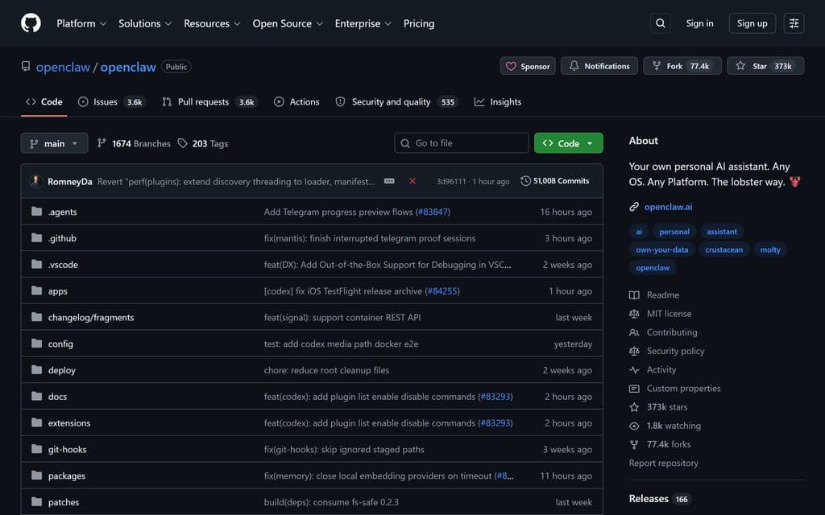Click the search magnifier icon
This screenshot has height=515, width=825.
[661, 23]
